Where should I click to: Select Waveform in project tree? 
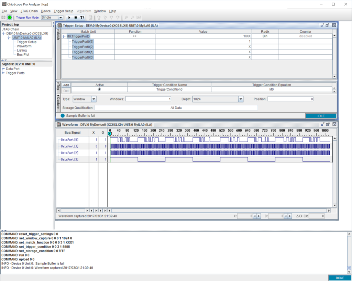coord(24,46)
